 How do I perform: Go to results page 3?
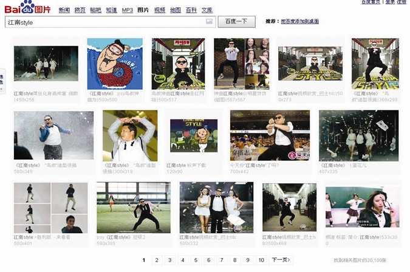coord(170,260)
